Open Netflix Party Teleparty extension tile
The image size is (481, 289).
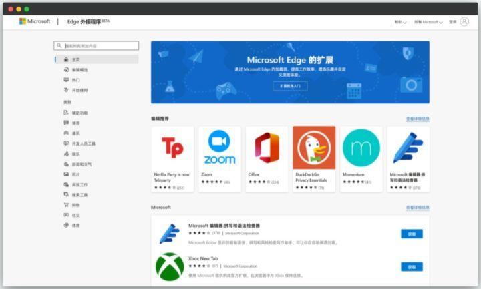pos(172,160)
